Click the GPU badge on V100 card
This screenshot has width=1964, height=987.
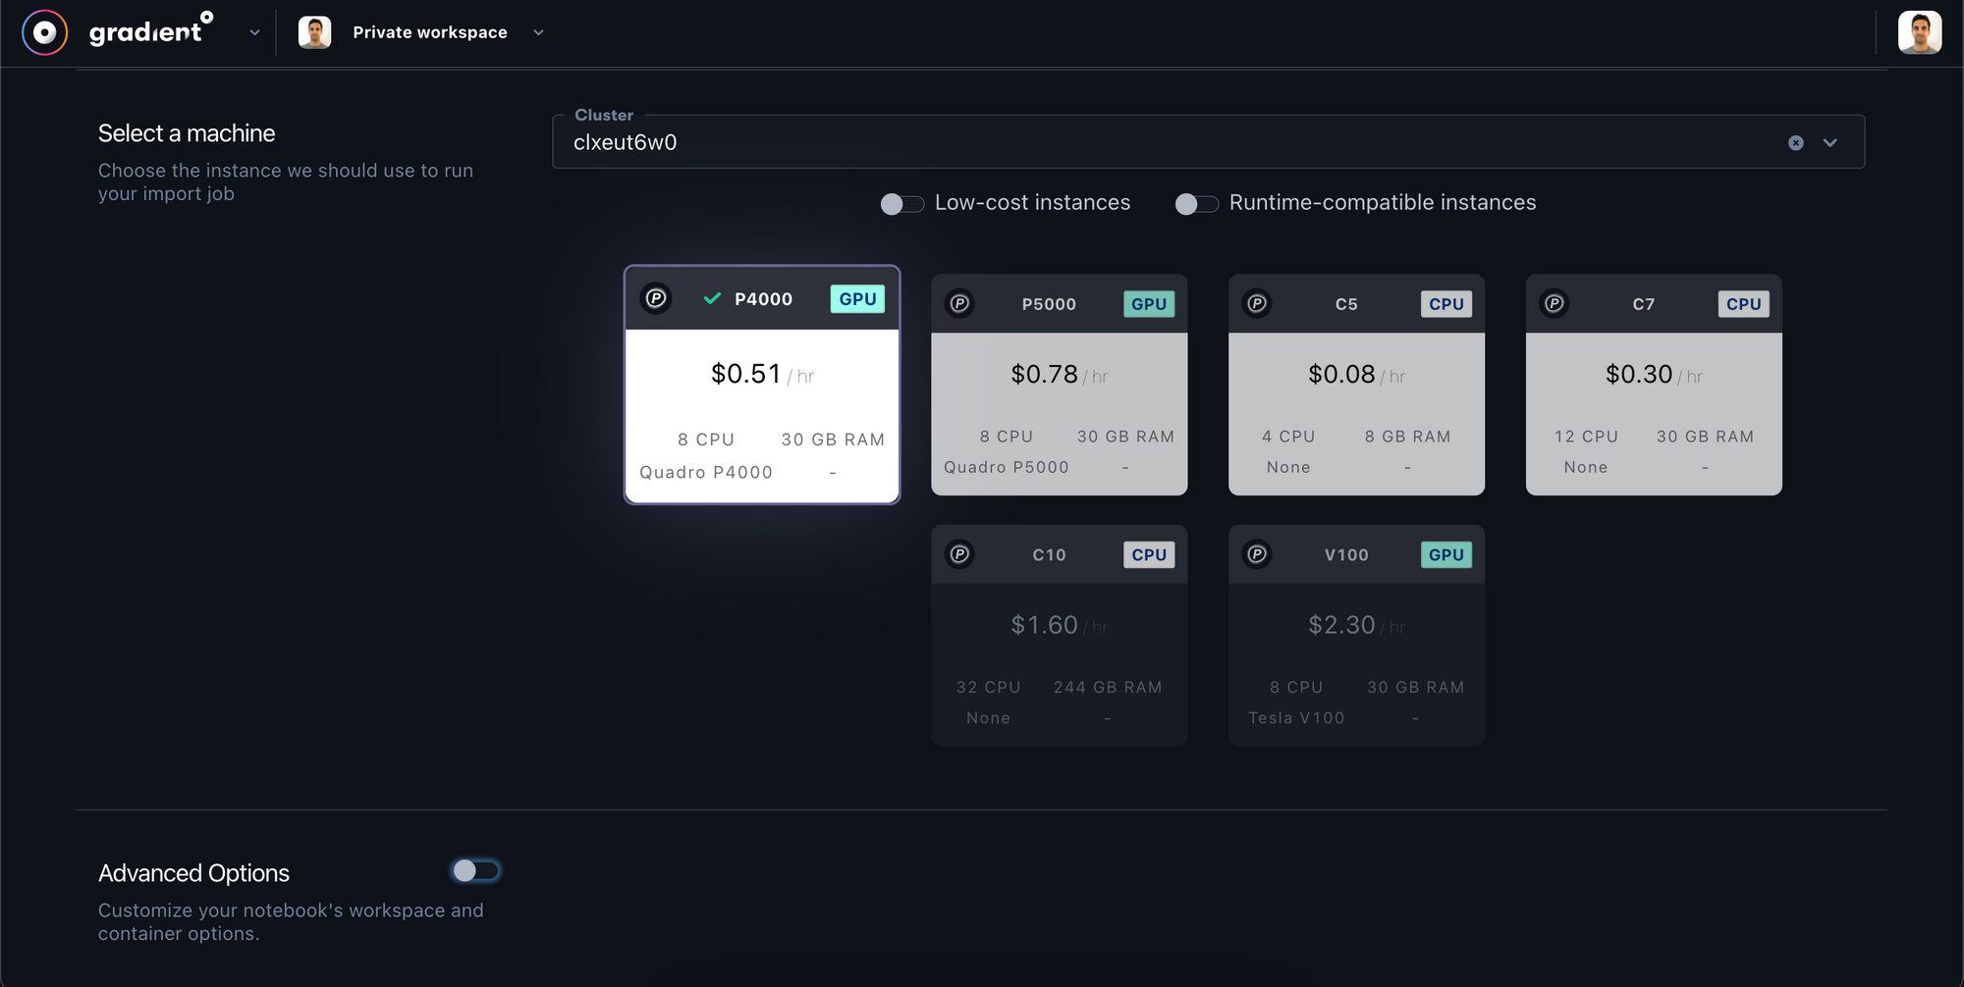1446,554
